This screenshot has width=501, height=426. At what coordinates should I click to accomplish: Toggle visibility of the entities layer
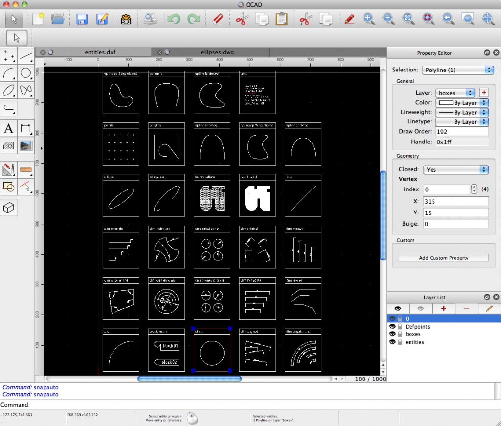[392, 342]
